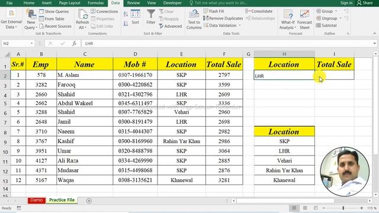The height and width of the screenshot is (213, 379).
Task: Click the Refresh All icon
Action: click(x=82, y=14)
